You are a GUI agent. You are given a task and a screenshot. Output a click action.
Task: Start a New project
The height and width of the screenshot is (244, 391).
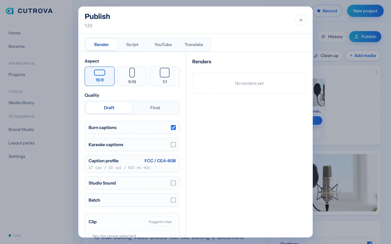click(365, 11)
